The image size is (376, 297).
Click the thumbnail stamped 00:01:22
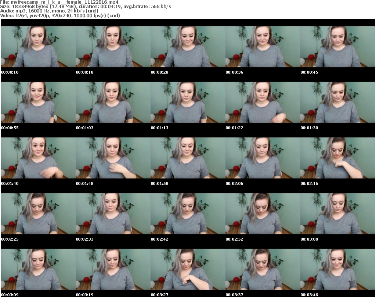[263, 102]
